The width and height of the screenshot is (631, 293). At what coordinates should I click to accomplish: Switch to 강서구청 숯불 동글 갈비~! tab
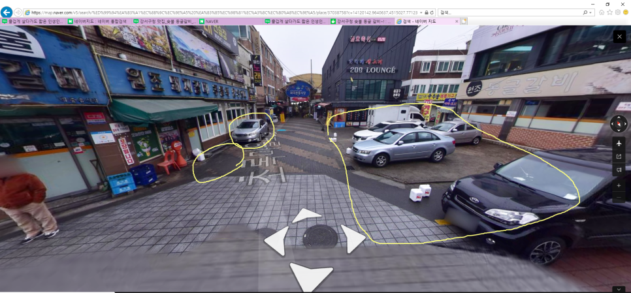(x=361, y=22)
